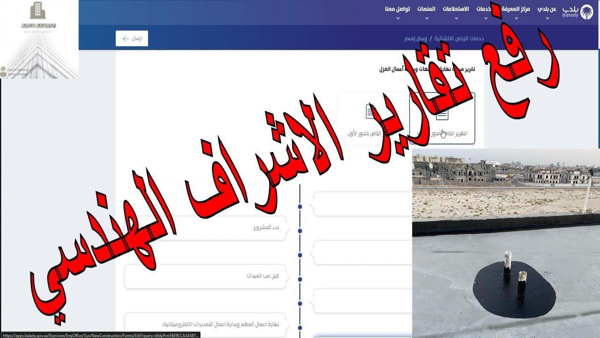This screenshot has height=338, width=600.
Task: Open the الخاص بالدور الأول report card
Action: 370,118
